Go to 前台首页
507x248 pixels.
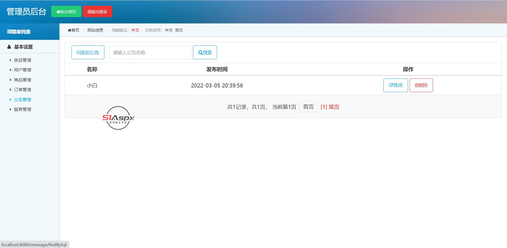coord(66,12)
